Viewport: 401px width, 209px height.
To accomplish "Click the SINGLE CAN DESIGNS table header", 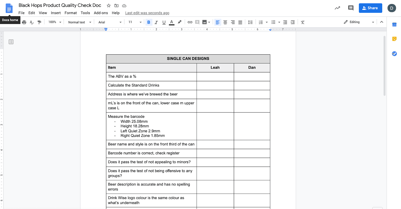I will point(188,59).
